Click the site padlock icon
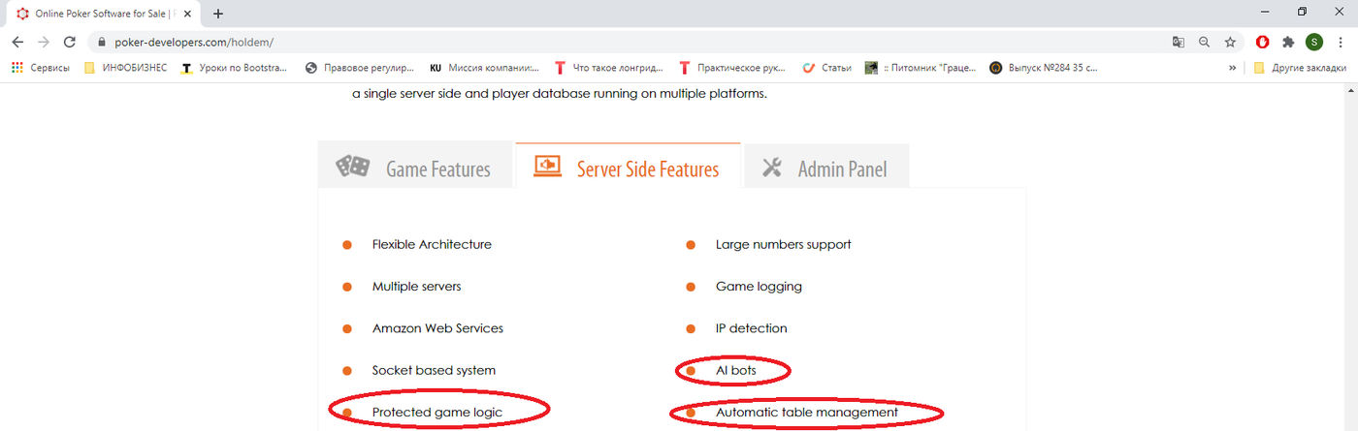Image resolution: width=1358 pixels, height=431 pixels. tap(103, 43)
